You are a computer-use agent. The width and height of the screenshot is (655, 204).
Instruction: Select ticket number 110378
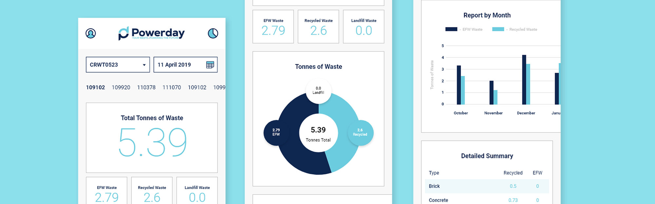tap(146, 87)
